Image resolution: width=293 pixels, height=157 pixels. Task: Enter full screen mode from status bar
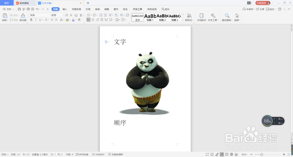tap(207, 154)
